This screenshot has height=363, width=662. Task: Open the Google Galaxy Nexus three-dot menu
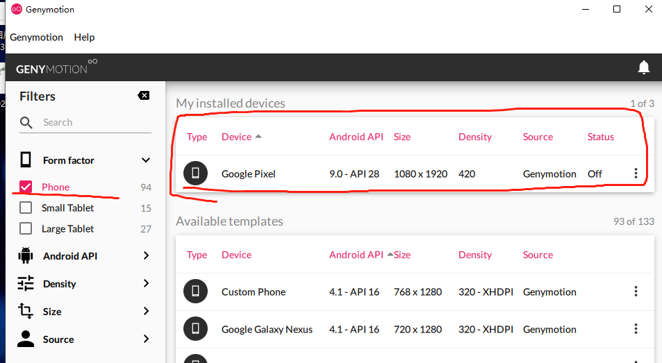pyautogui.click(x=636, y=329)
